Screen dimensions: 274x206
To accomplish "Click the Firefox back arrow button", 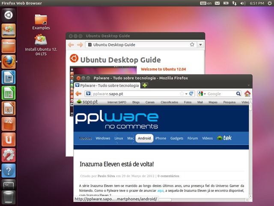I will (78, 94).
